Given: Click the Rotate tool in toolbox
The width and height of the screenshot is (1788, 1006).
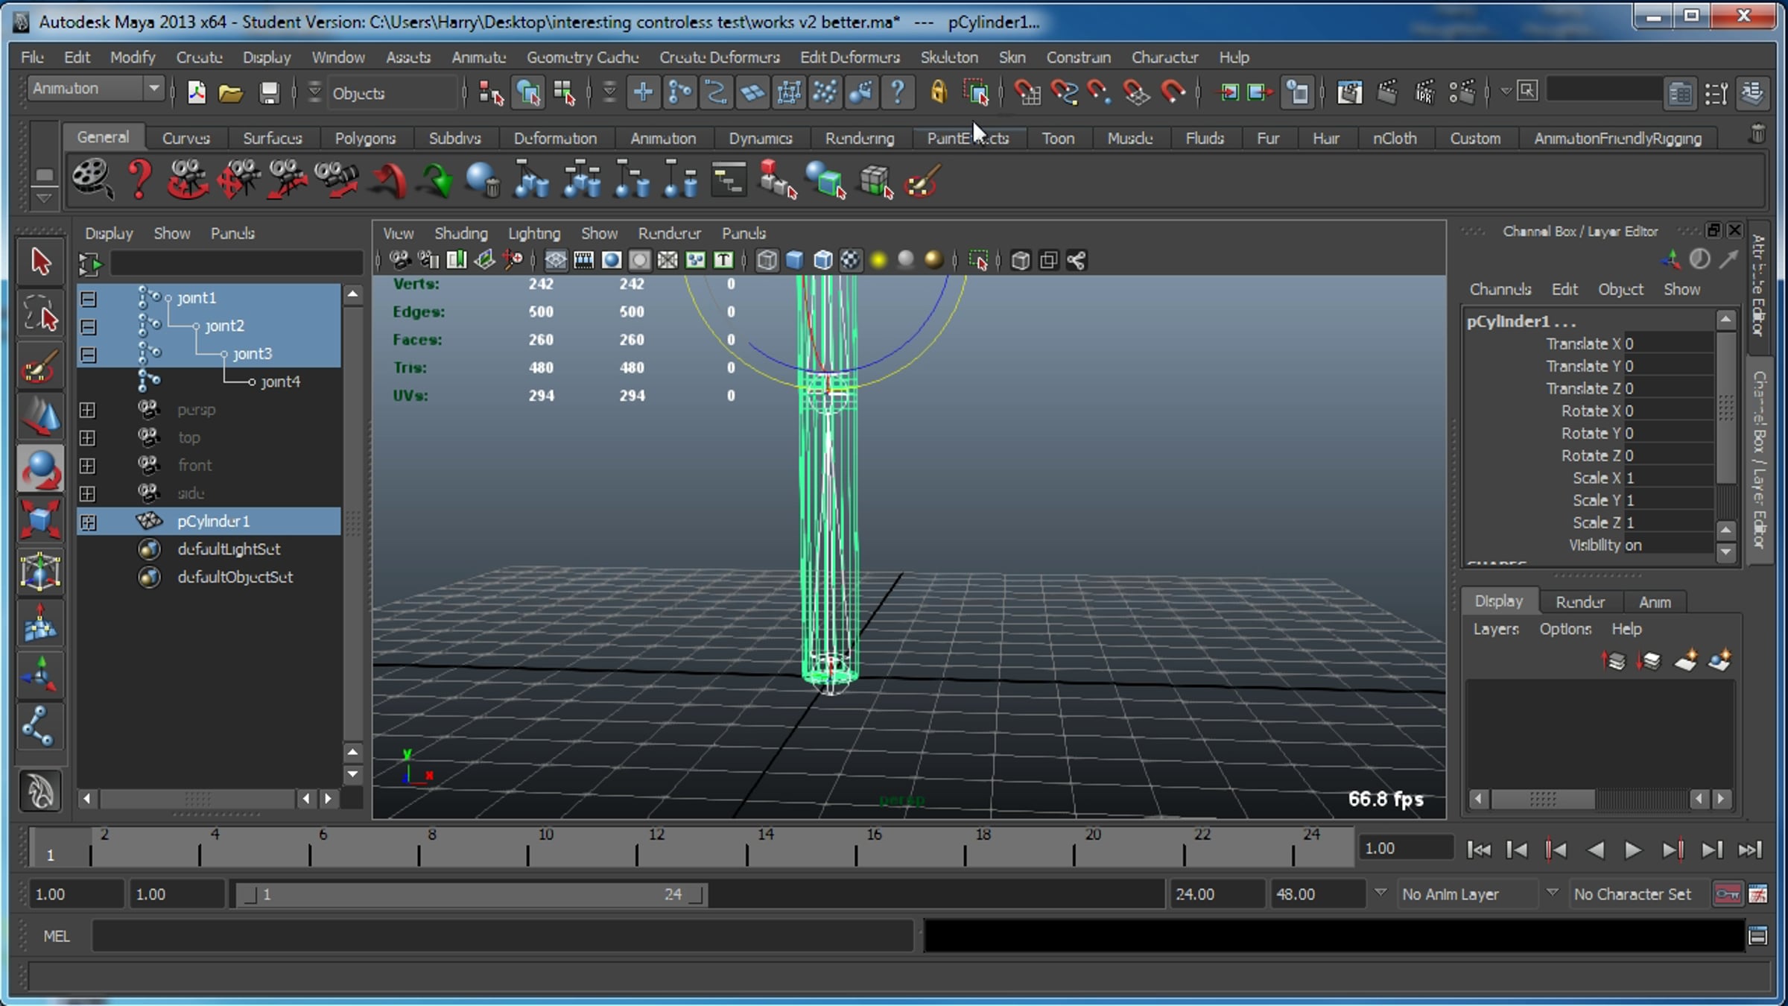Looking at the screenshot, I should coord(39,469).
